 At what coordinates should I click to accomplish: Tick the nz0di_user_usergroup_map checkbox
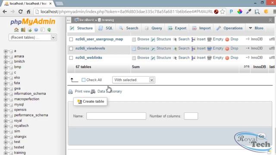[71, 39]
